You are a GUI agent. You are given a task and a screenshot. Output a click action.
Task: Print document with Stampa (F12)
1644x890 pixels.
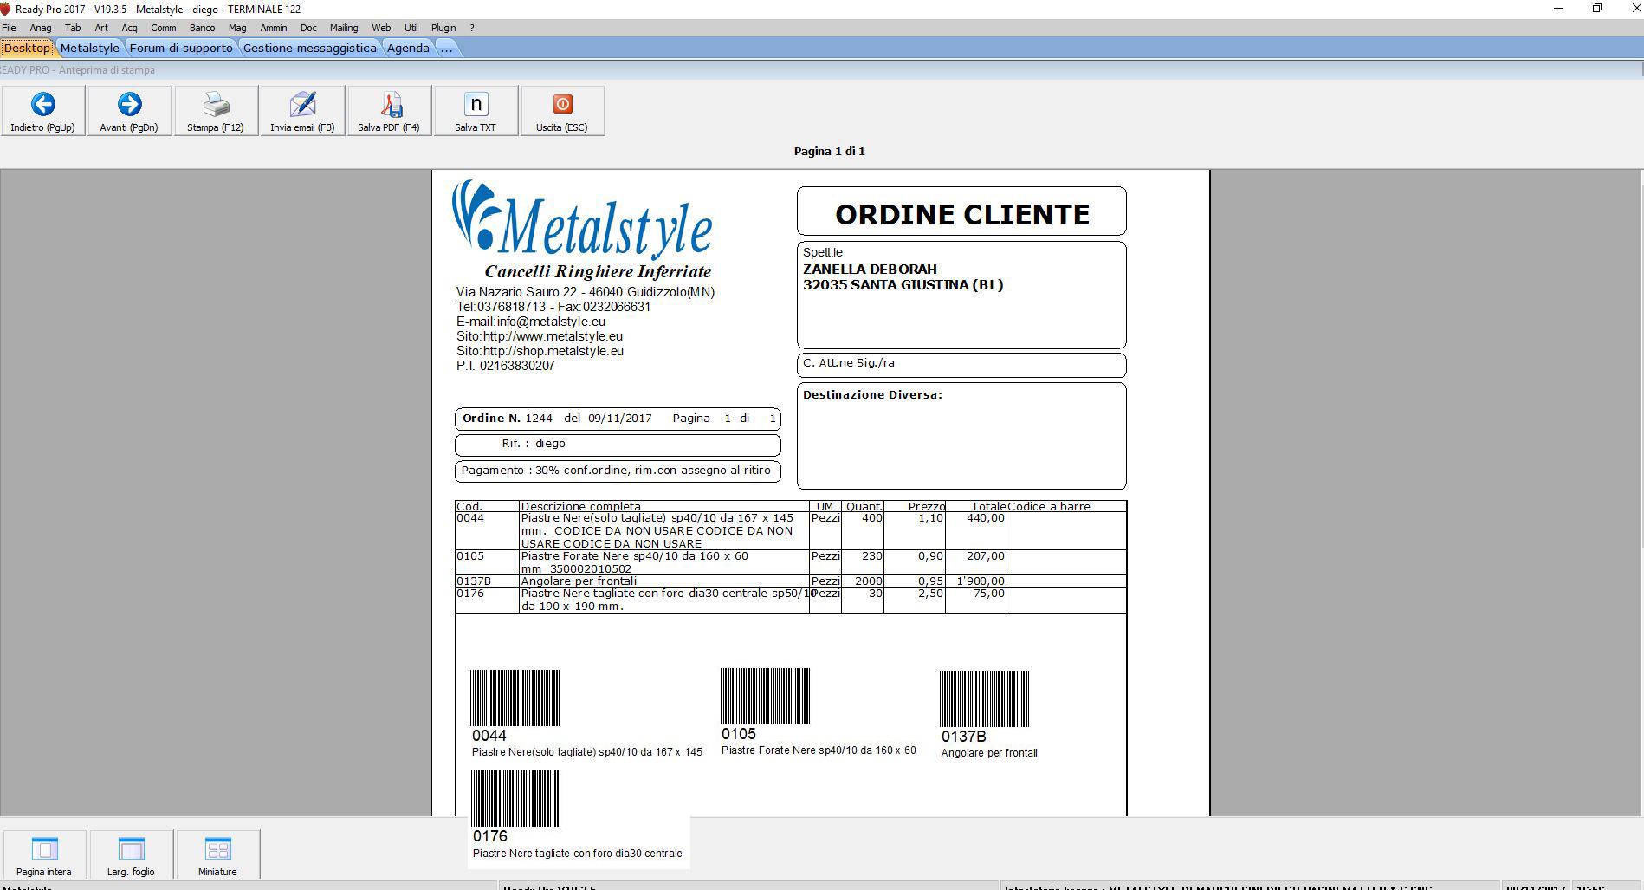click(x=216, y=110)
